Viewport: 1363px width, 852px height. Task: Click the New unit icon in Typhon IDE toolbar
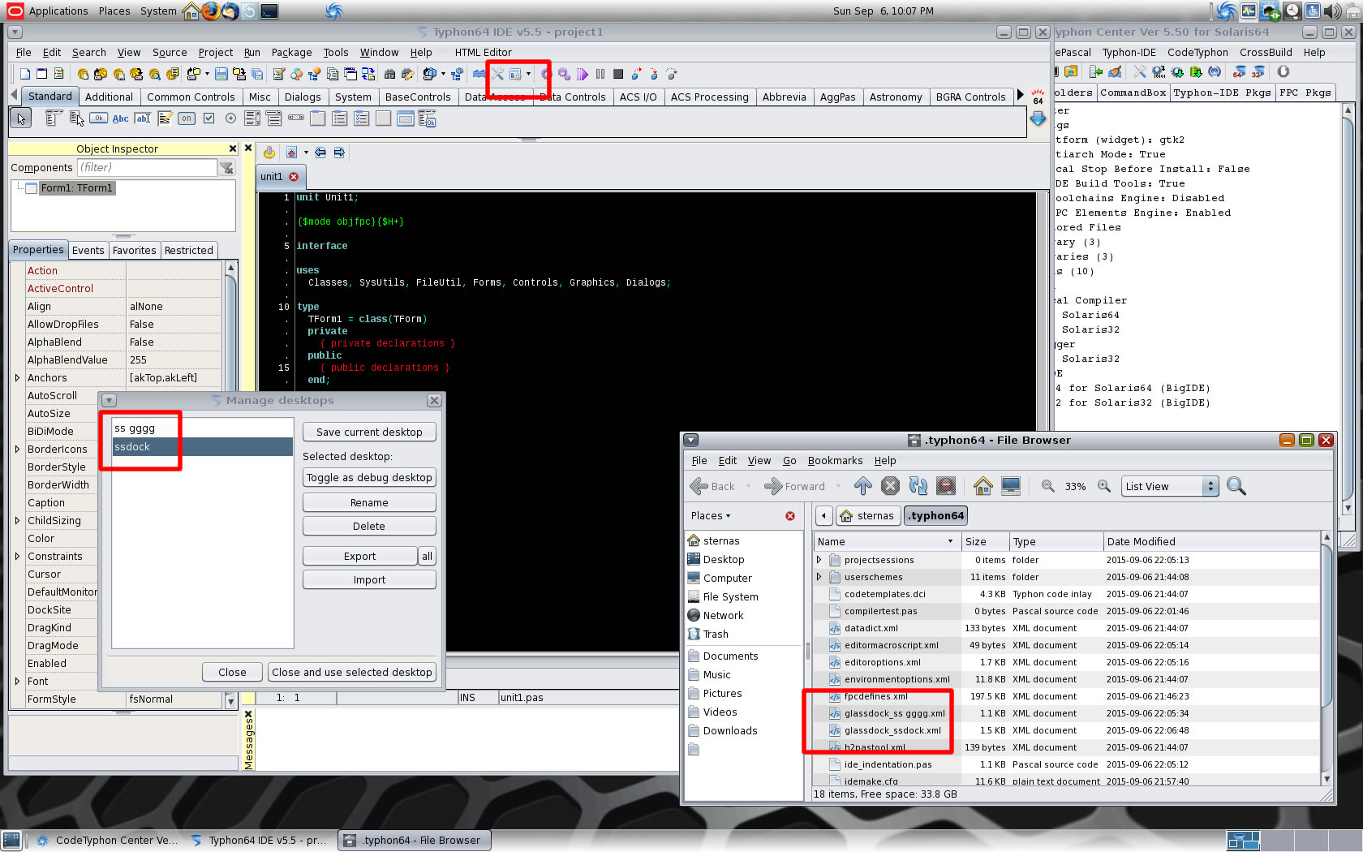(x=25, y=74)
